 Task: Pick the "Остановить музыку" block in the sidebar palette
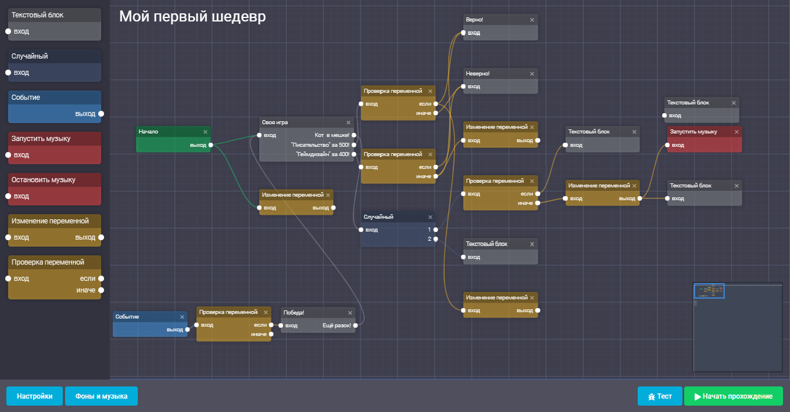(54, 180)
